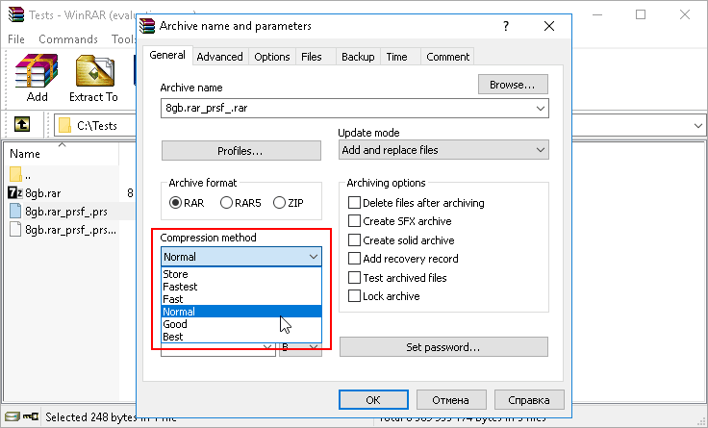The image size is (708, 428).
Task: Open the Commands menu in WinRAR
Action: click(x=68, y=39)
